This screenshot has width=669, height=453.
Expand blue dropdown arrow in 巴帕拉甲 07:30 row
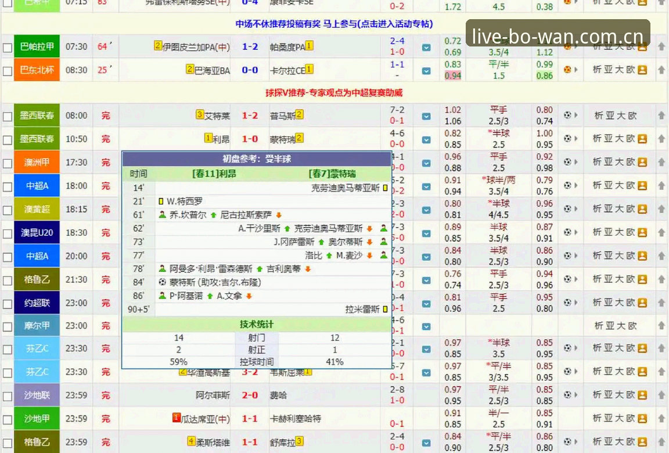click(426, 48)
